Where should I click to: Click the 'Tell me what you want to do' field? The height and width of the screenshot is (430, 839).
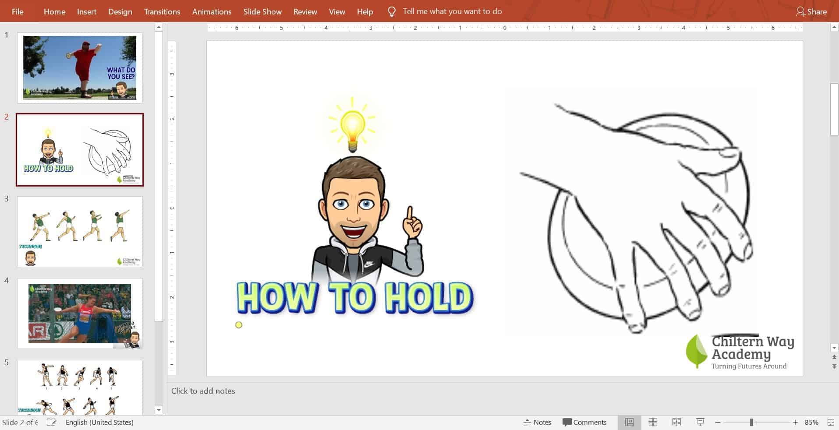(452, 11)
